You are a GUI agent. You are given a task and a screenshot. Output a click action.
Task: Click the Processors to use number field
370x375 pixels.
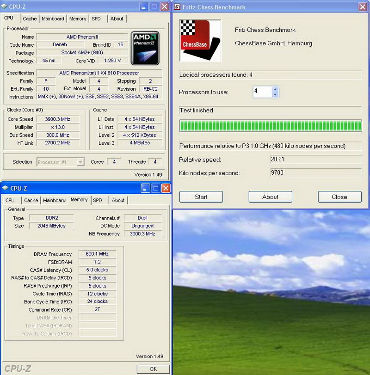click(x=262, y=92)
